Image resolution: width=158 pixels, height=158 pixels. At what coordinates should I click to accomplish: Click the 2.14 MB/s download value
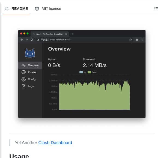point(95,65)
